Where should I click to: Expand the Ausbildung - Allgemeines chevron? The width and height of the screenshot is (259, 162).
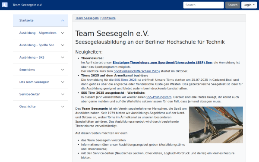(x=63, y=33)
